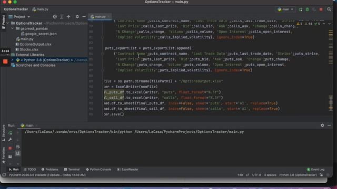Open the Python Console tab
The image size is (337, 189).
pos(98,169)
